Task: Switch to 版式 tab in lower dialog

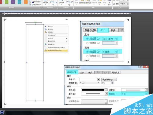Action: coord(90,72)
